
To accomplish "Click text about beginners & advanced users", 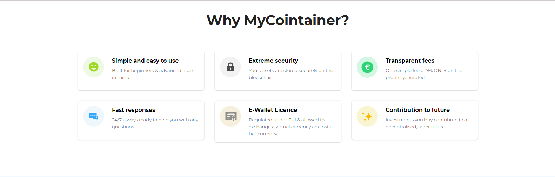I will coord(153,70).
